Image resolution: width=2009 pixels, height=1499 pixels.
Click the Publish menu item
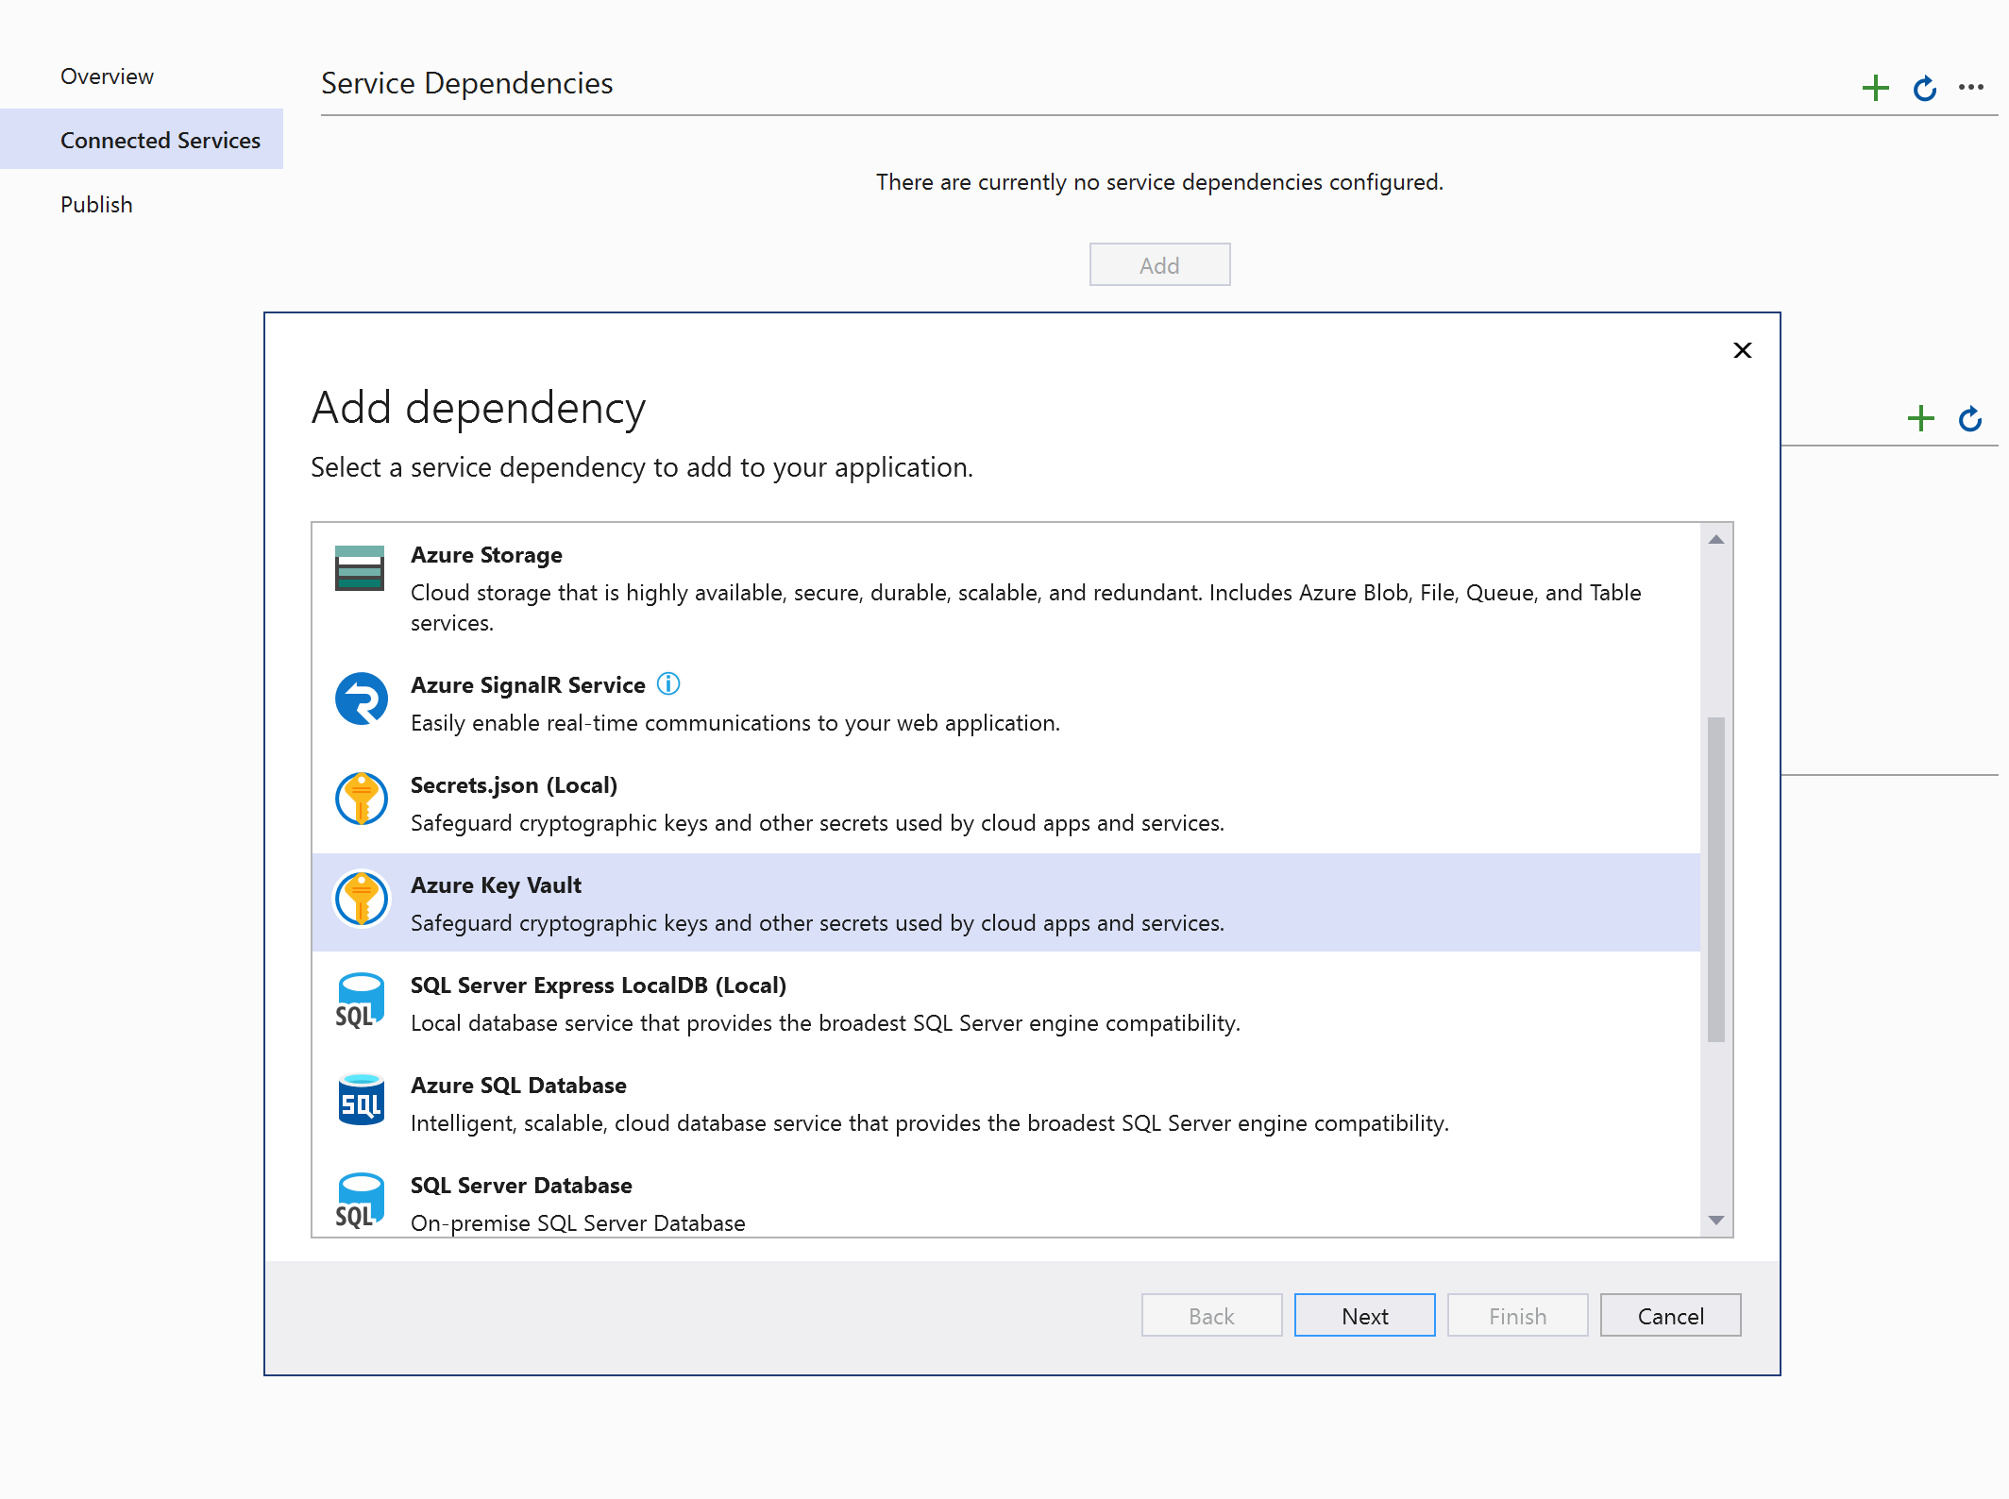tap(94, 203)
